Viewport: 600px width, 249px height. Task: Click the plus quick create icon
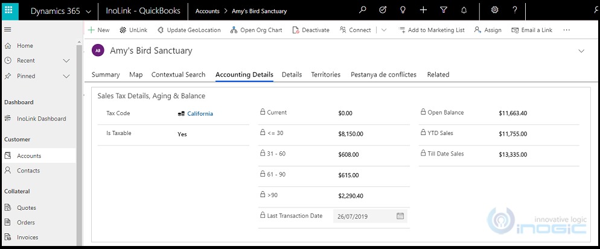coord(423,10)
